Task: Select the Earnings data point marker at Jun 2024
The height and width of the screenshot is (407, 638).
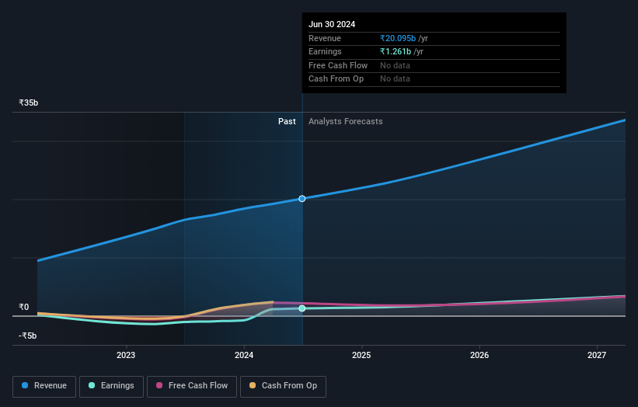Action: pos(302,308)
